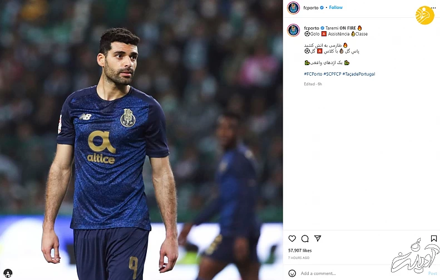Follow the fcporto account
The height and width of the screenshot is (280, 440).
pos(335,8)
